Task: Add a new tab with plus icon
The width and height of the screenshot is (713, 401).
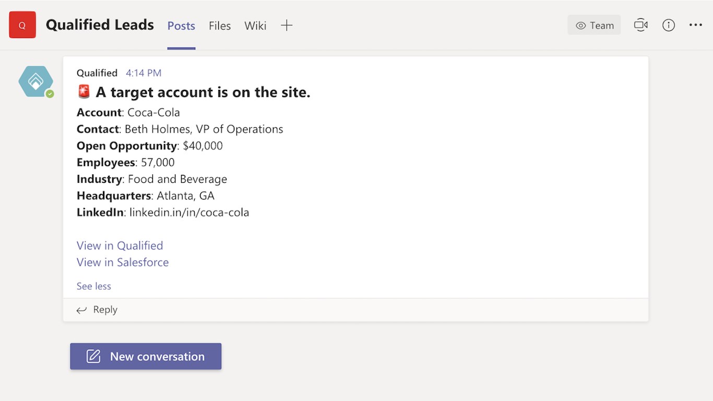Action: [x=287, y=25]
